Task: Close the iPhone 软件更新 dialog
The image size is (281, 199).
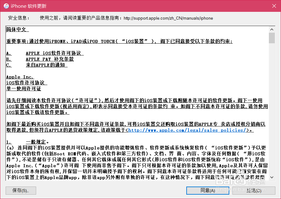Action: pos(274,6)
